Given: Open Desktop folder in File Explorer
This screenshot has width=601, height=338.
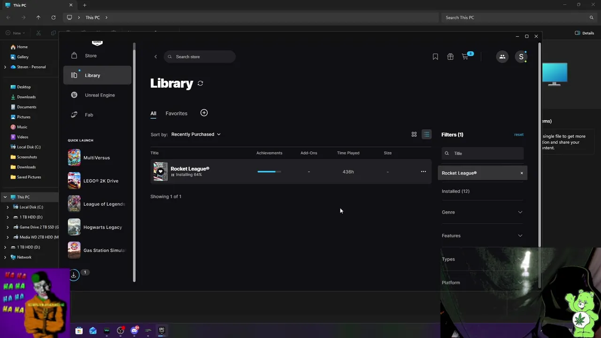Looking at the screenshot, I should tap(24, 87).
